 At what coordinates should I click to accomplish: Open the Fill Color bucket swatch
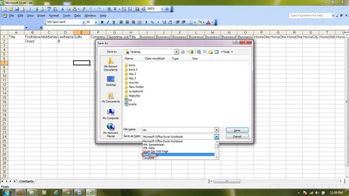coord(199,22)
